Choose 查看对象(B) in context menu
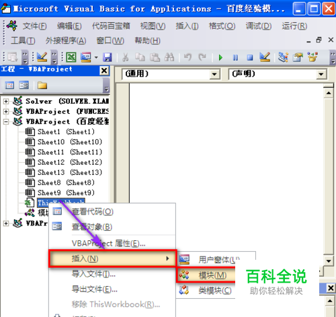The image size is (336, 317). 112,227
